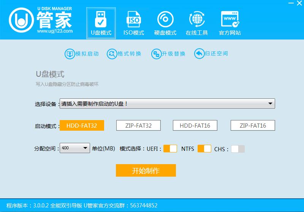Click the 归还空间 restore space icon
Viewport: 304px width, 212px height.
point(199,54)
